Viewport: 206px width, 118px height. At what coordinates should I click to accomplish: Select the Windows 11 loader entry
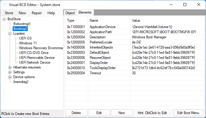(x=28, y=43)
